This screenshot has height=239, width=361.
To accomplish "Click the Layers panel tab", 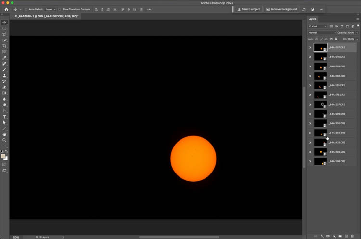I will coord(312,19).
